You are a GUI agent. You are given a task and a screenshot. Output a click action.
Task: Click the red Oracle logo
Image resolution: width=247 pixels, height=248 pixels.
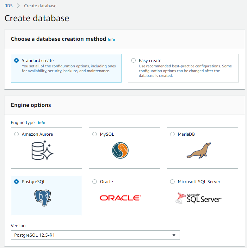pos(120,198)
